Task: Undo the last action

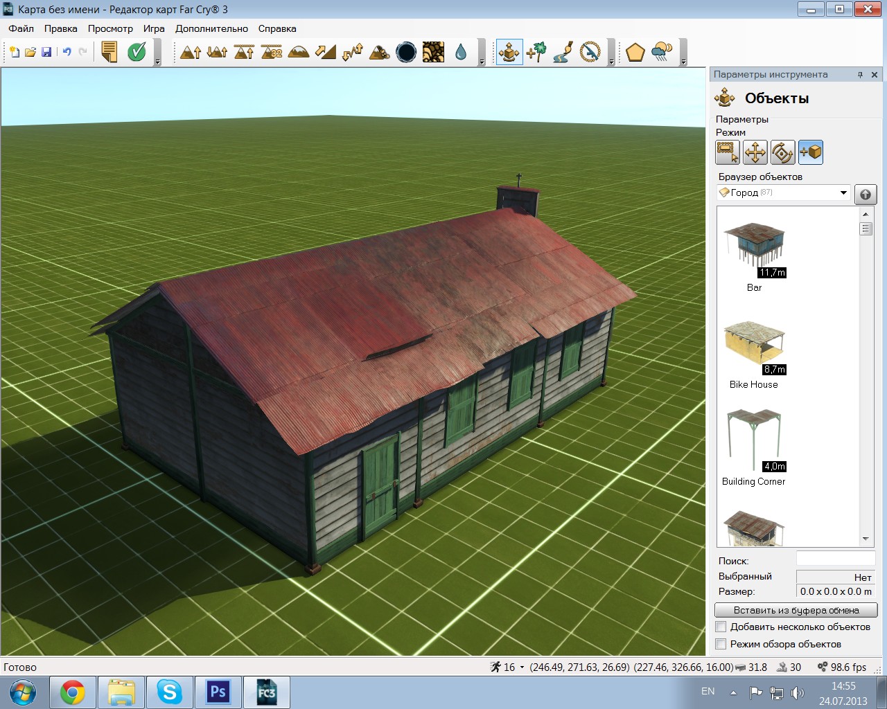Action: (x=67, y=52)
